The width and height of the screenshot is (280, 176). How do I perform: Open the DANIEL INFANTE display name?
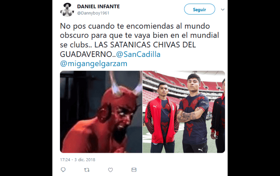(x=99, y=7)
